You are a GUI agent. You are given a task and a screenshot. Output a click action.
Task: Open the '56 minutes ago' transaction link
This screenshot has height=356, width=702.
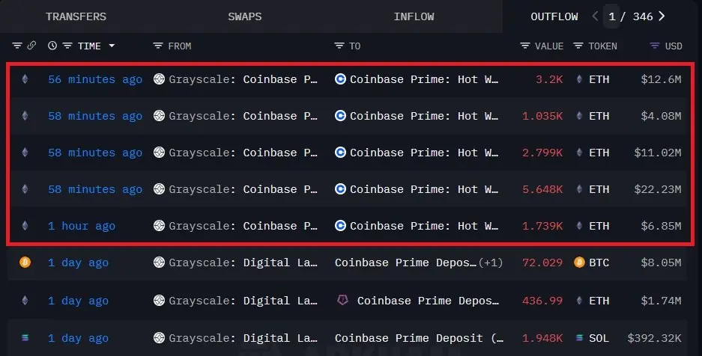click(95, 79)
